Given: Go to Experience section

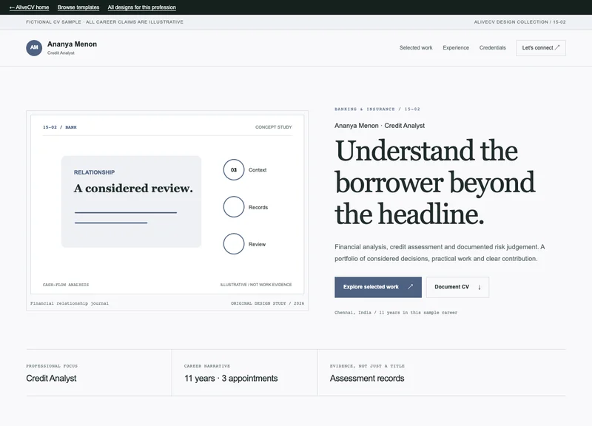Looking at the screenshot, I should (456, 48).
